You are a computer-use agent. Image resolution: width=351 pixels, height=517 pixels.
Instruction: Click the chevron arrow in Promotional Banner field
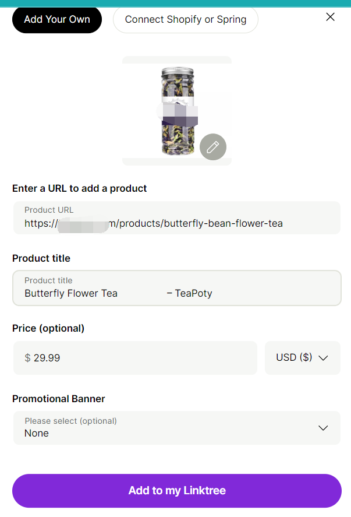324,428
